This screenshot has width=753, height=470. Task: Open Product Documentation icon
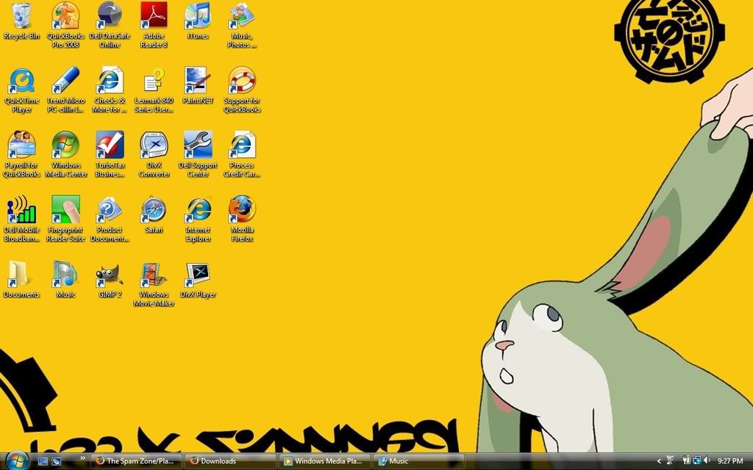pyautogui.click(x=110, y=219)
